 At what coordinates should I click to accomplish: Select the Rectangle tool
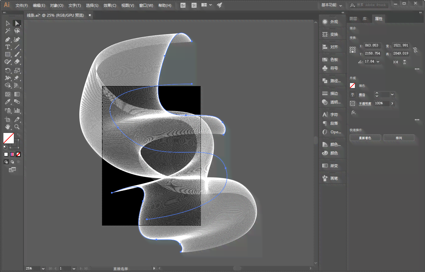[8, 54]
